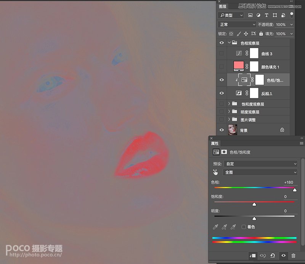Open the 预设 preset dropdown

click(x=261, y=164)
